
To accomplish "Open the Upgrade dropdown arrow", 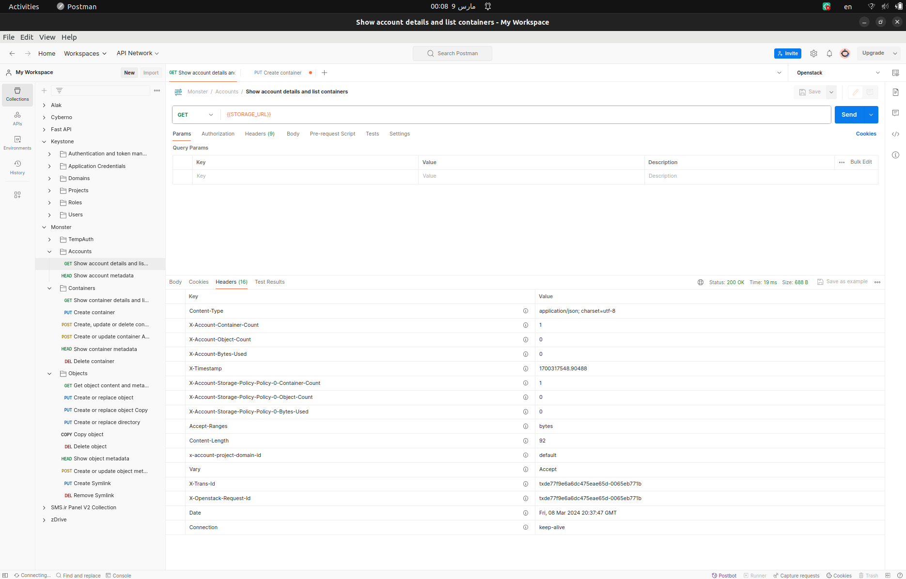I will (895, 53).
